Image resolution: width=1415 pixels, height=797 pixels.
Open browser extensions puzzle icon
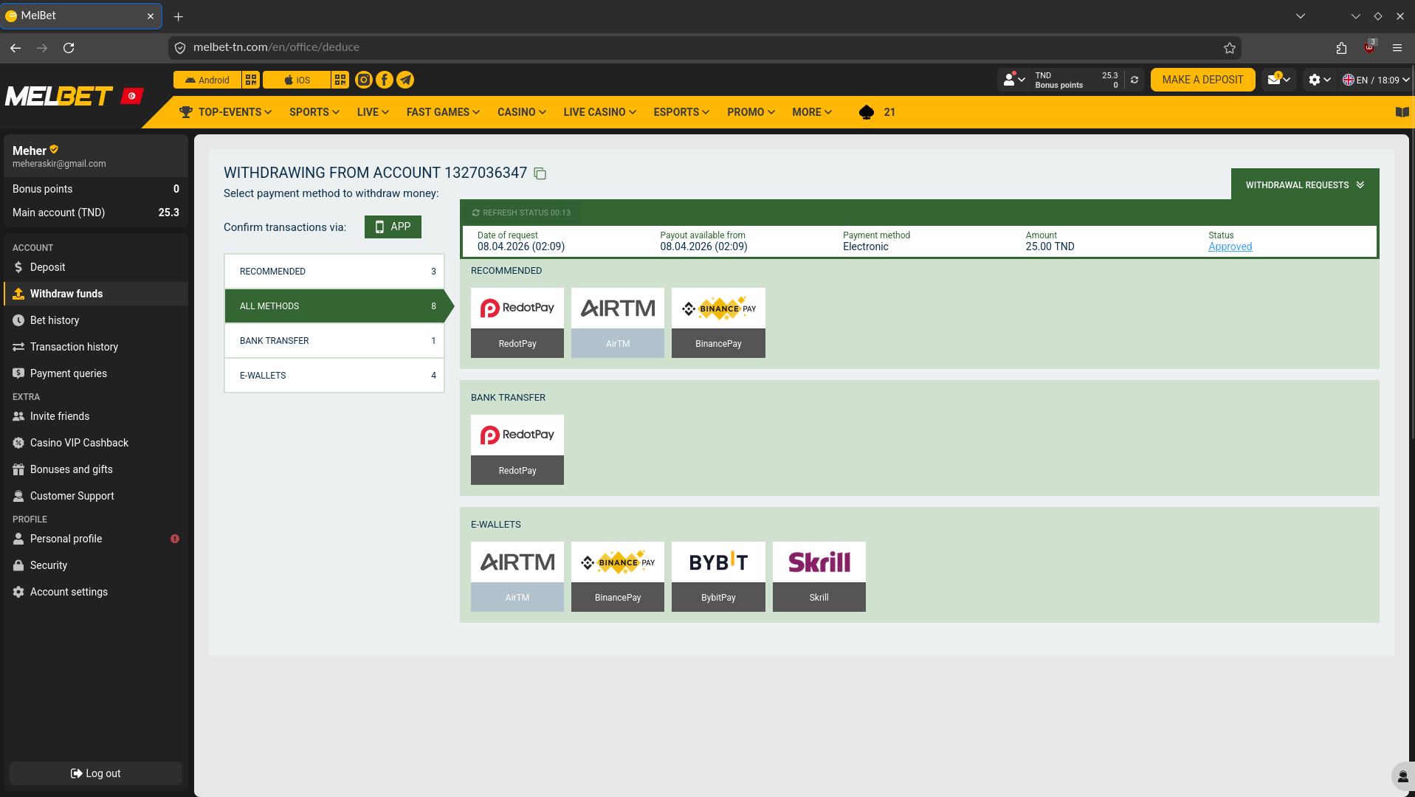click(1341, 48)
